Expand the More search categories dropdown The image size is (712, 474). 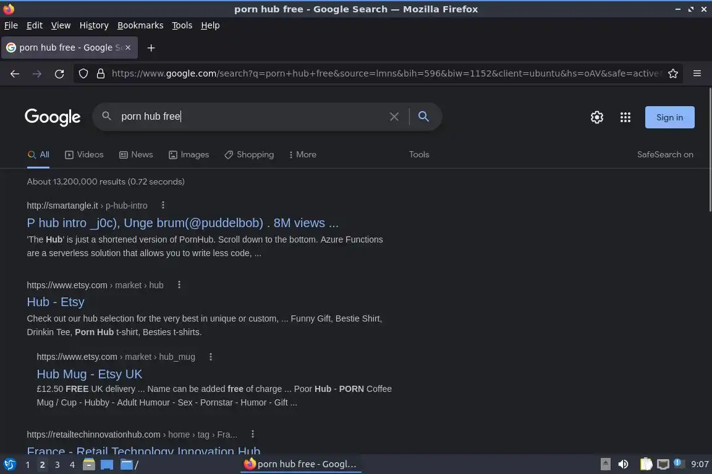pyautogui.click(x=302, y=155)
